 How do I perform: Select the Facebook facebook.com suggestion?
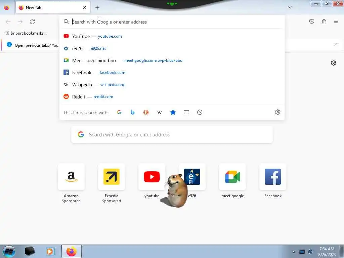[172, 73]
